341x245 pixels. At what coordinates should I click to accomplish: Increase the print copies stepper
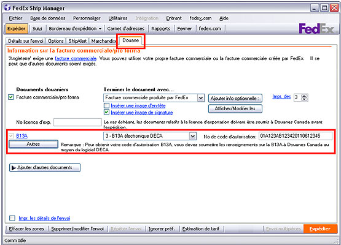(304, 96)
